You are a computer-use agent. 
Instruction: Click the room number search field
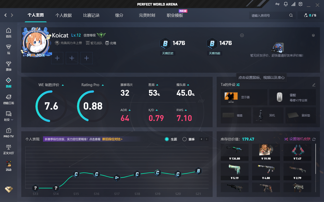point(269,15)
